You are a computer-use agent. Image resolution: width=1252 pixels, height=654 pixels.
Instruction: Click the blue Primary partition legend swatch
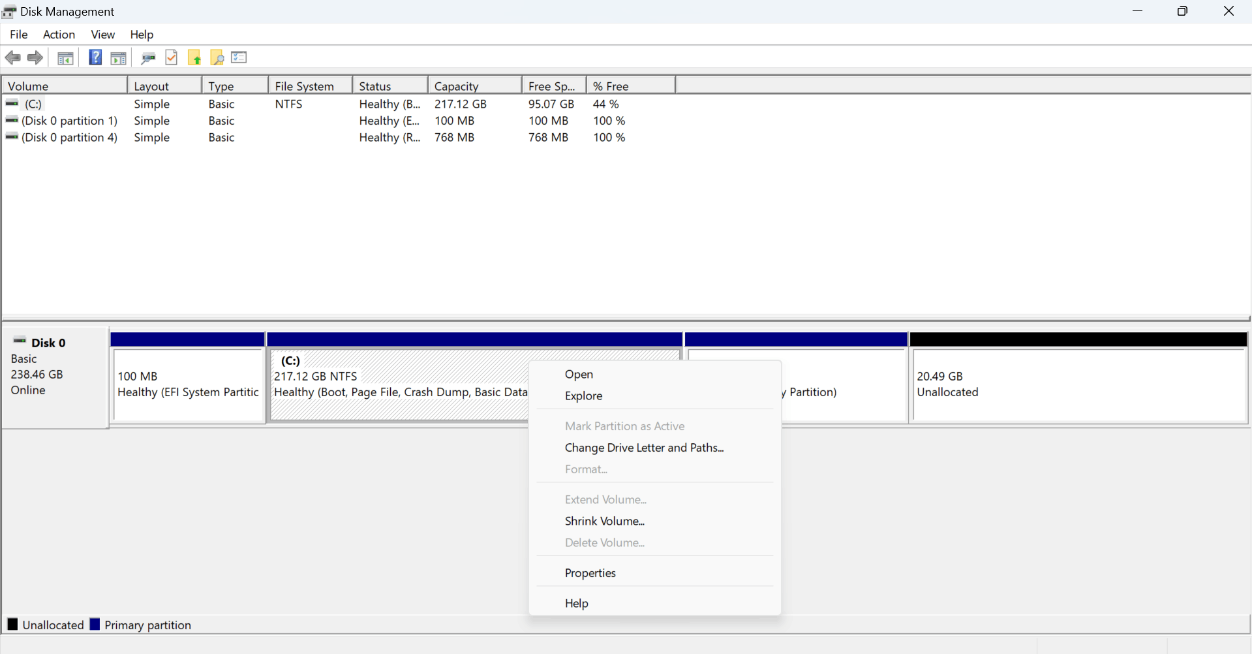tap(95, 624)
